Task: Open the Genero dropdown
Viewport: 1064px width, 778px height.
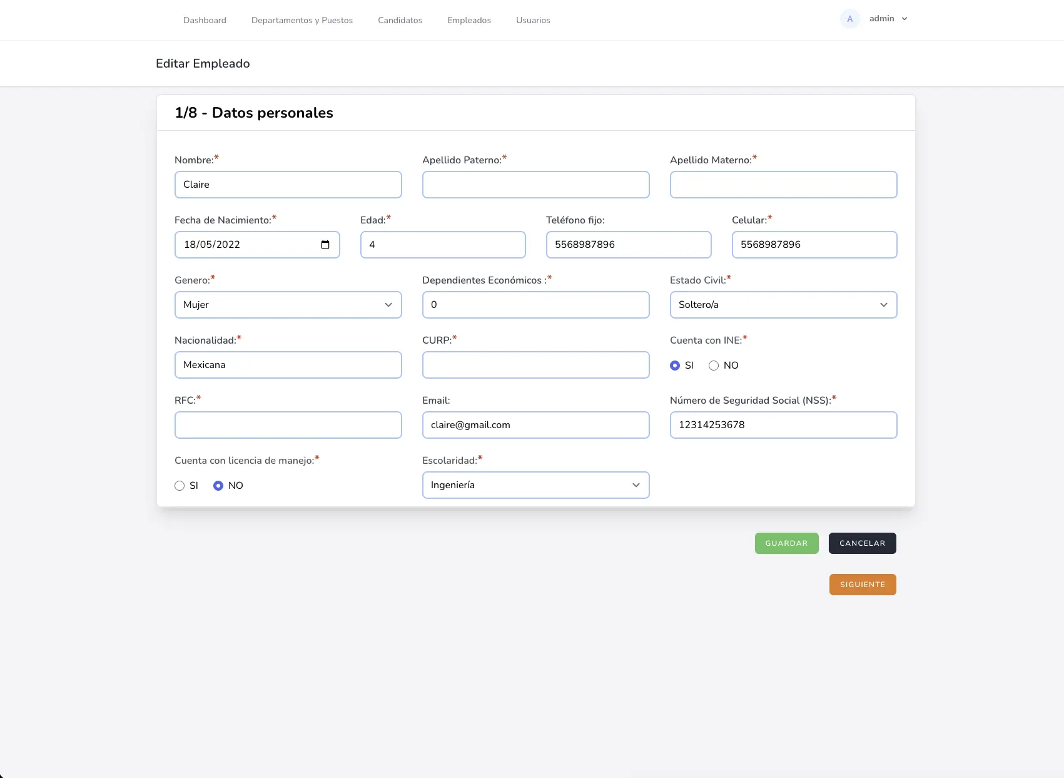Action: [x=288, y=305]
